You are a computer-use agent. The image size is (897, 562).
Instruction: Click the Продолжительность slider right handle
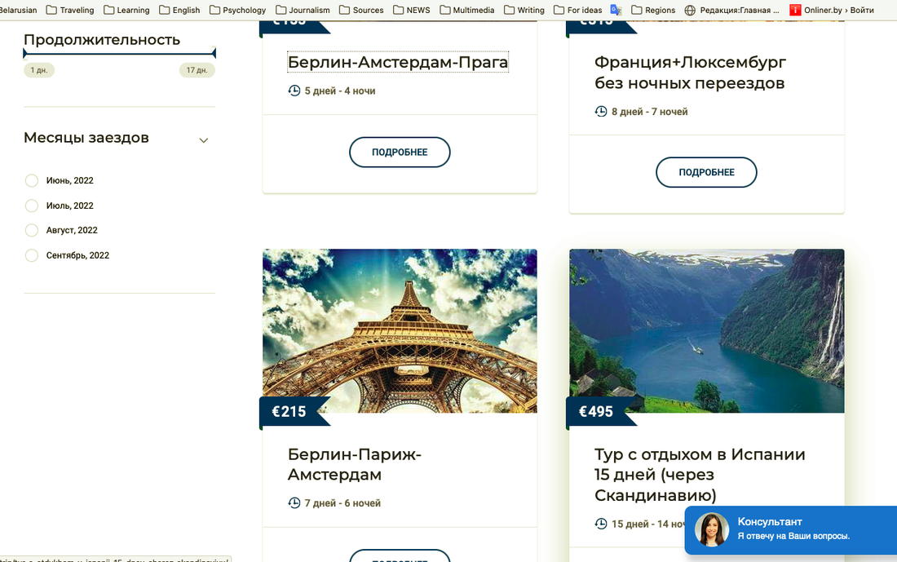(214, 54)
